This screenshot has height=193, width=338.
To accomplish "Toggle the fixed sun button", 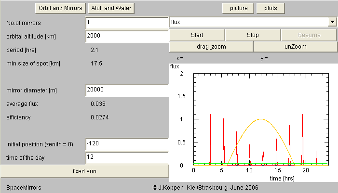I will coord(84,171).
